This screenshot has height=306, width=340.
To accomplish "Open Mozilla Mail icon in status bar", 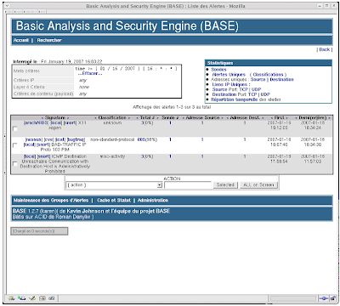I will tap(21, 298).
